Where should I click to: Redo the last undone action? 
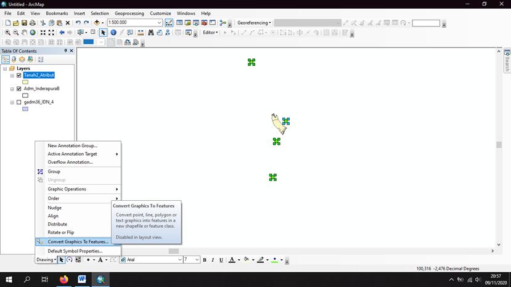coord(86,23)
